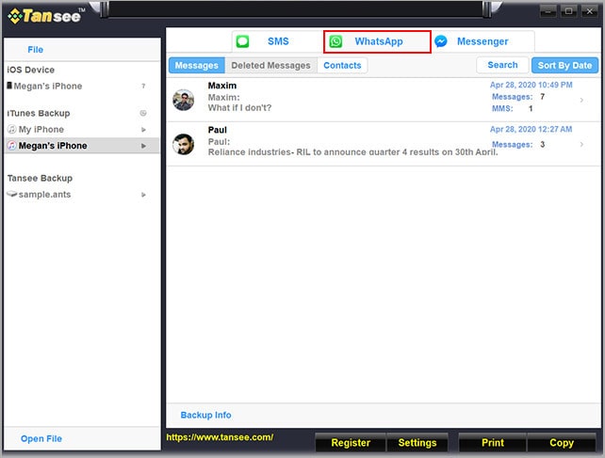
Task: Open the tansee.com website link
Action: tap(220, 437)
